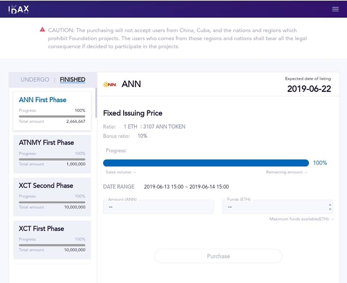The height and width of the screenshot is (283, 347).
Task: Click the 'Fixed Issuing Price' heading
Action: [x=133, y=113]
